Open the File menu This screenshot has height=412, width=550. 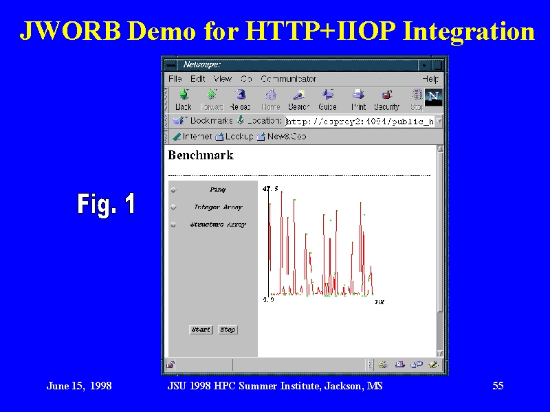[x=175, y=79]
